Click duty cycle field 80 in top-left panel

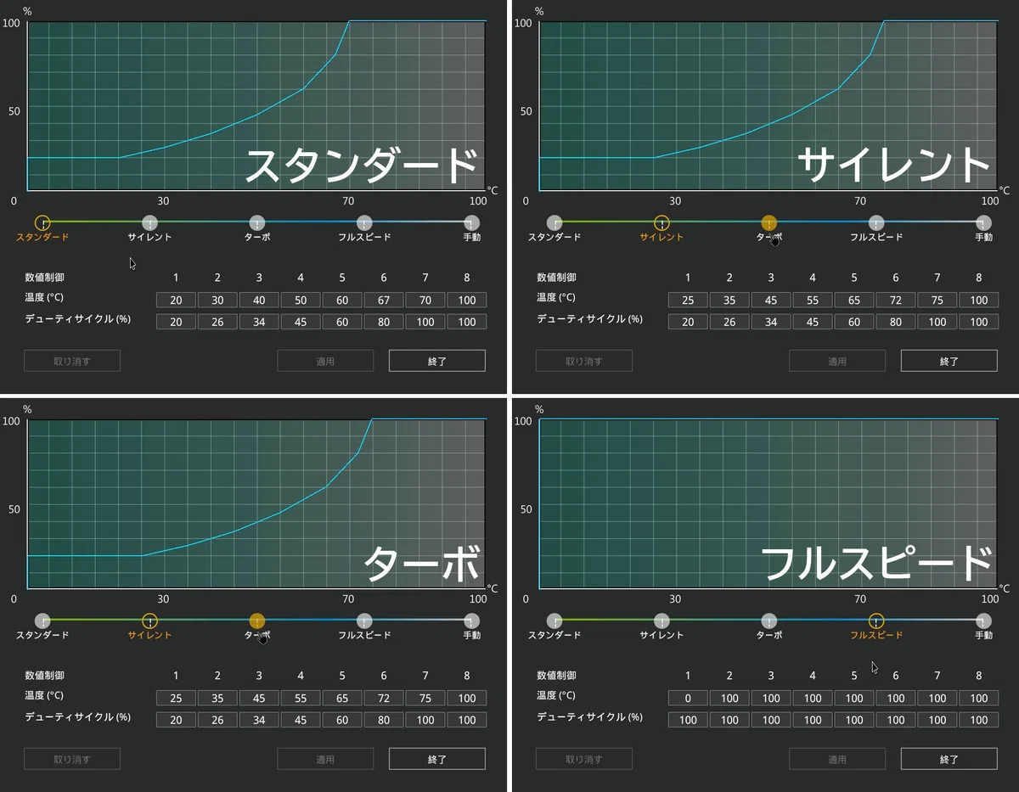(384, 322)
